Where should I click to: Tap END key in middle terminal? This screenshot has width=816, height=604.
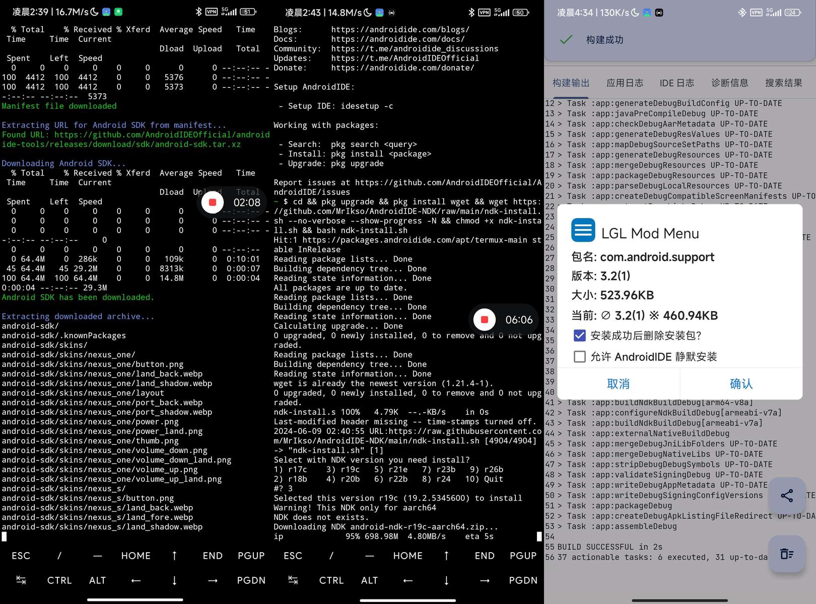tap(485, 556)
